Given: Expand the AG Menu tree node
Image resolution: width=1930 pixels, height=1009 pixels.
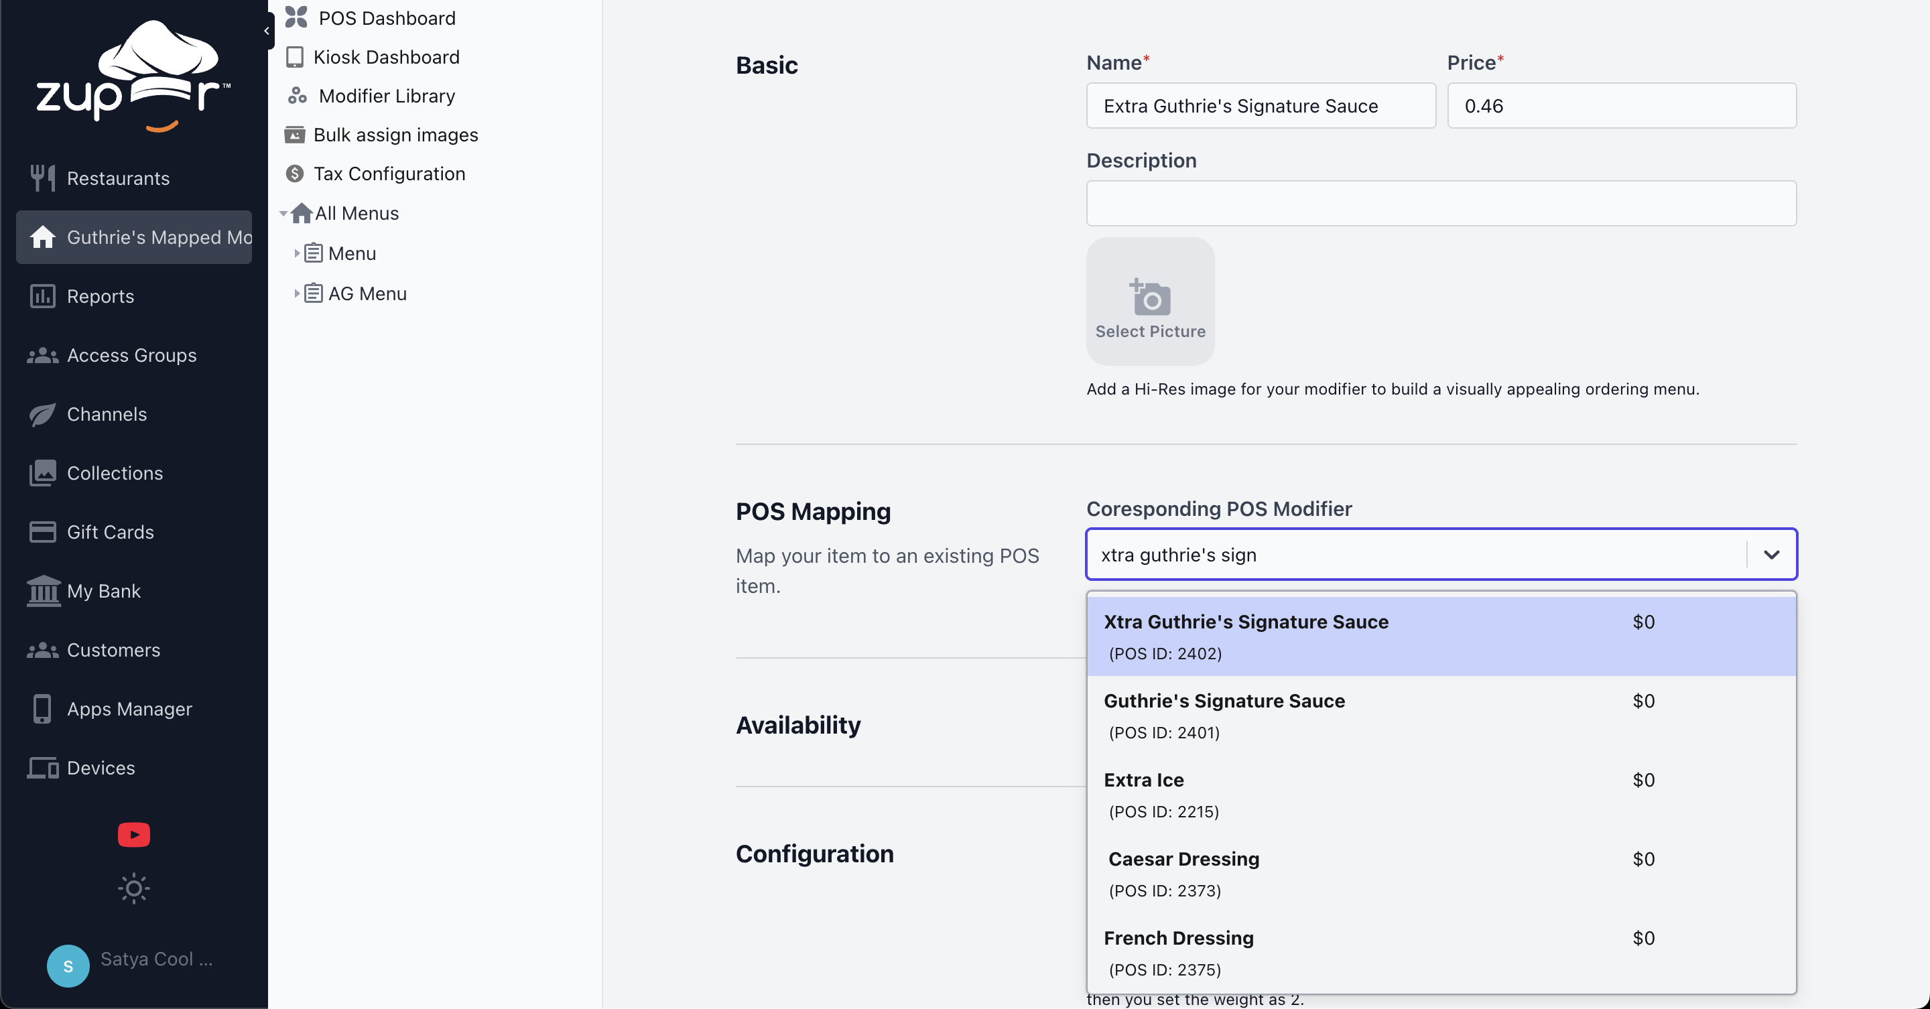Looking at the screenshot, I should [x=297, y=293].
